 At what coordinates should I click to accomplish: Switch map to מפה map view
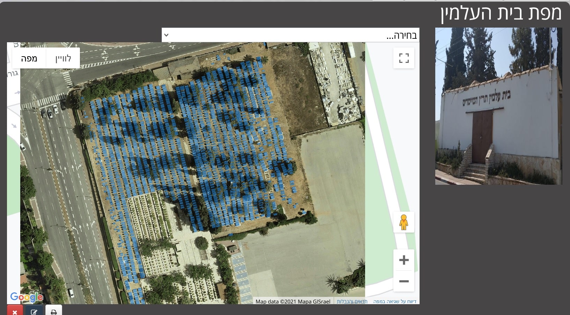[29, 58]
